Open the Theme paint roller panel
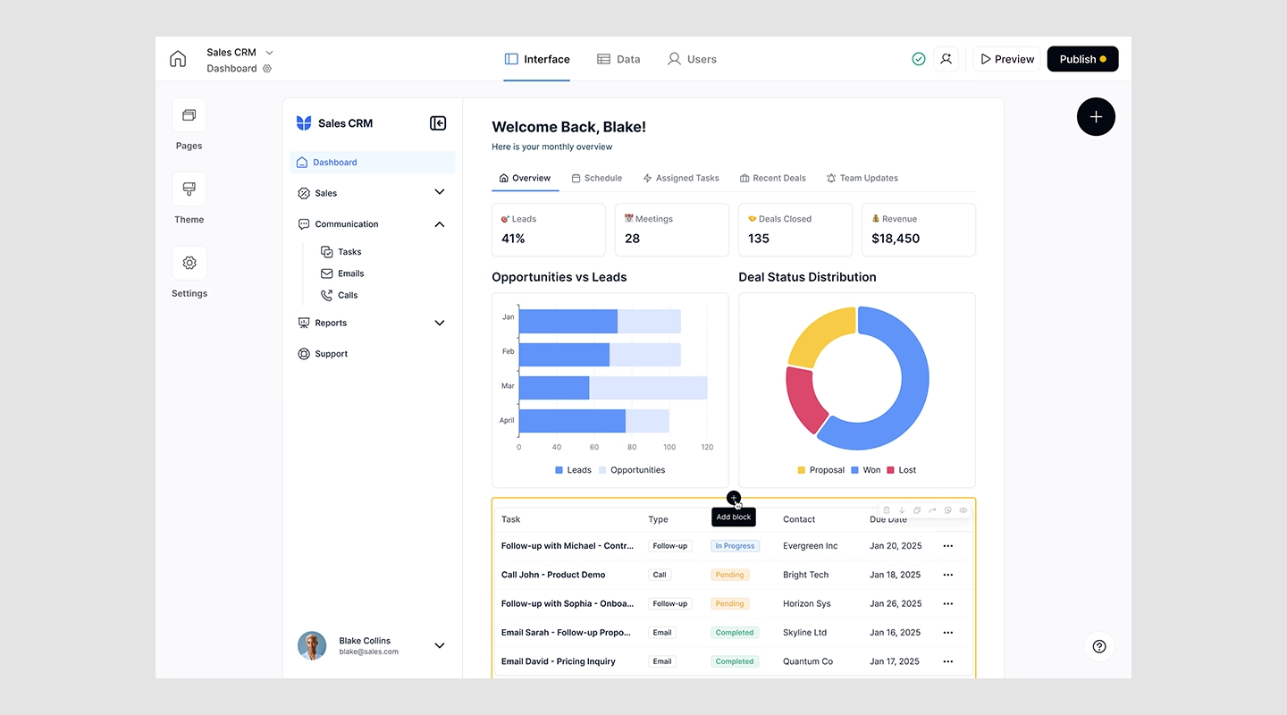 pyautogui.click(x=189, y=189)
